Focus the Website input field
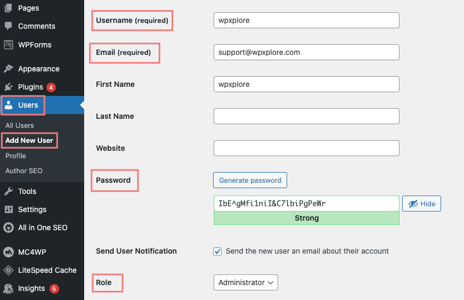The width and height of the screenshot is (464, 300). coord(306,148)
